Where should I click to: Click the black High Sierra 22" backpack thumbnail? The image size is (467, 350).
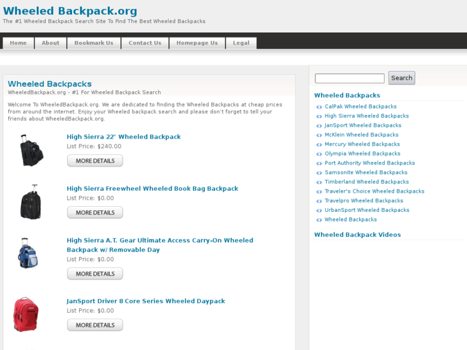click(31, 150)
